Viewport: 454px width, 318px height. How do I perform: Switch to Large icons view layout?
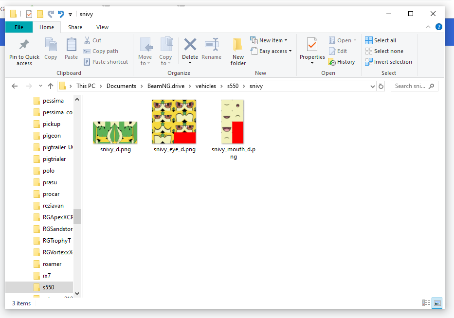tap(437, 303)
